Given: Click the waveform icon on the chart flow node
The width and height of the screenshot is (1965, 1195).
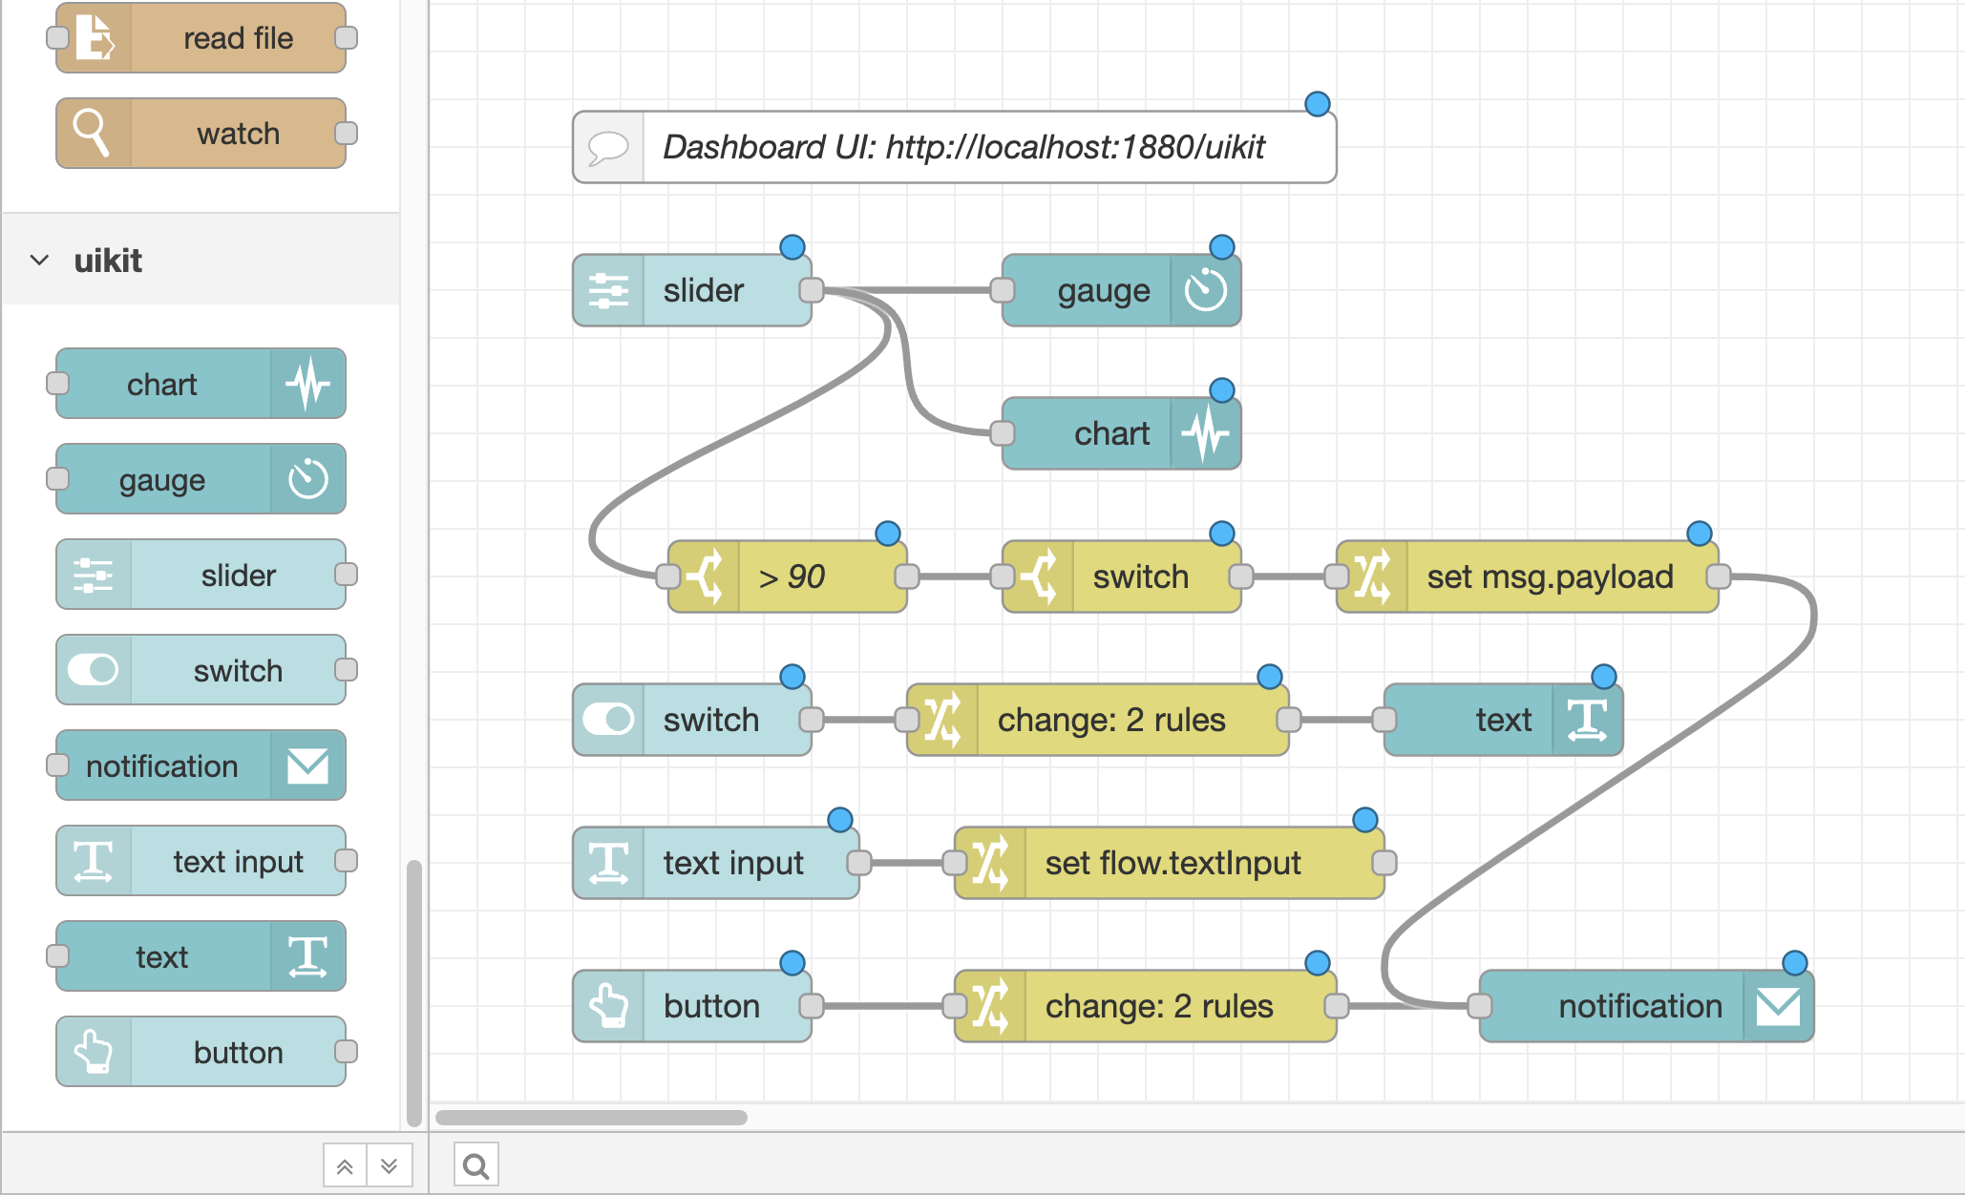Looking at the screenshot, I should (x=1206, y=432).
